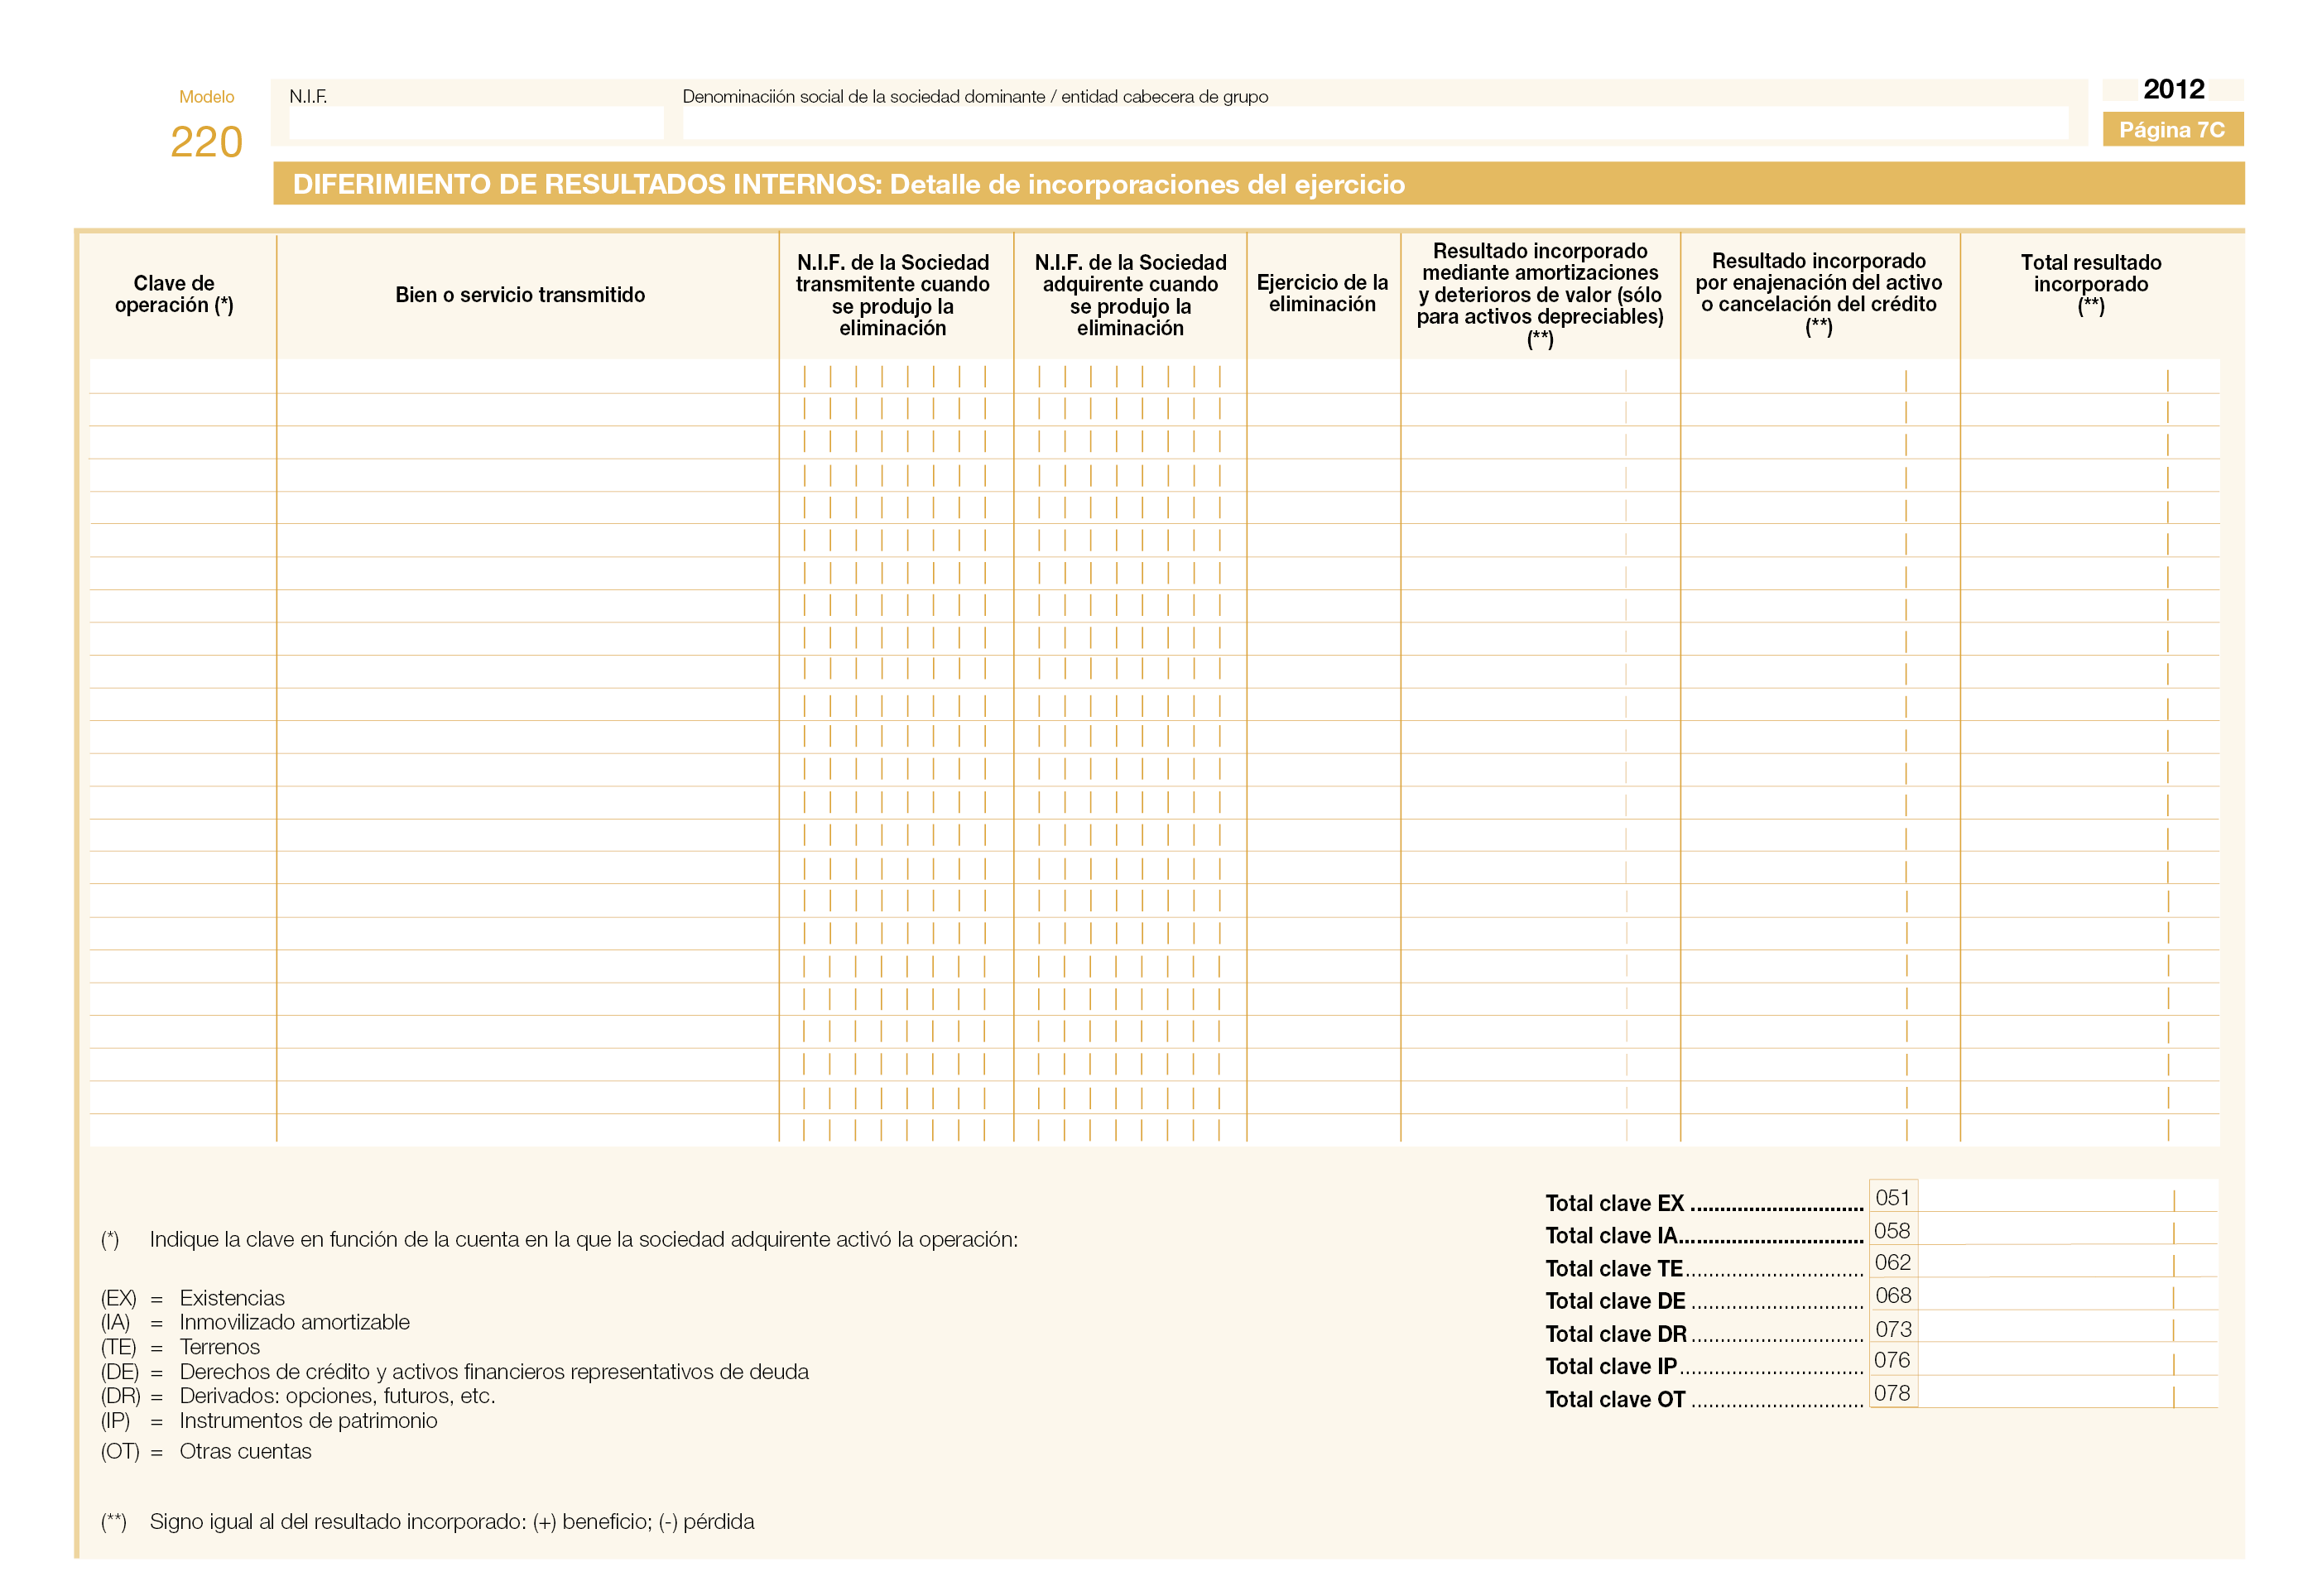Click the 'Ejercicio de la eliminación' column header

pos(1322,293)
